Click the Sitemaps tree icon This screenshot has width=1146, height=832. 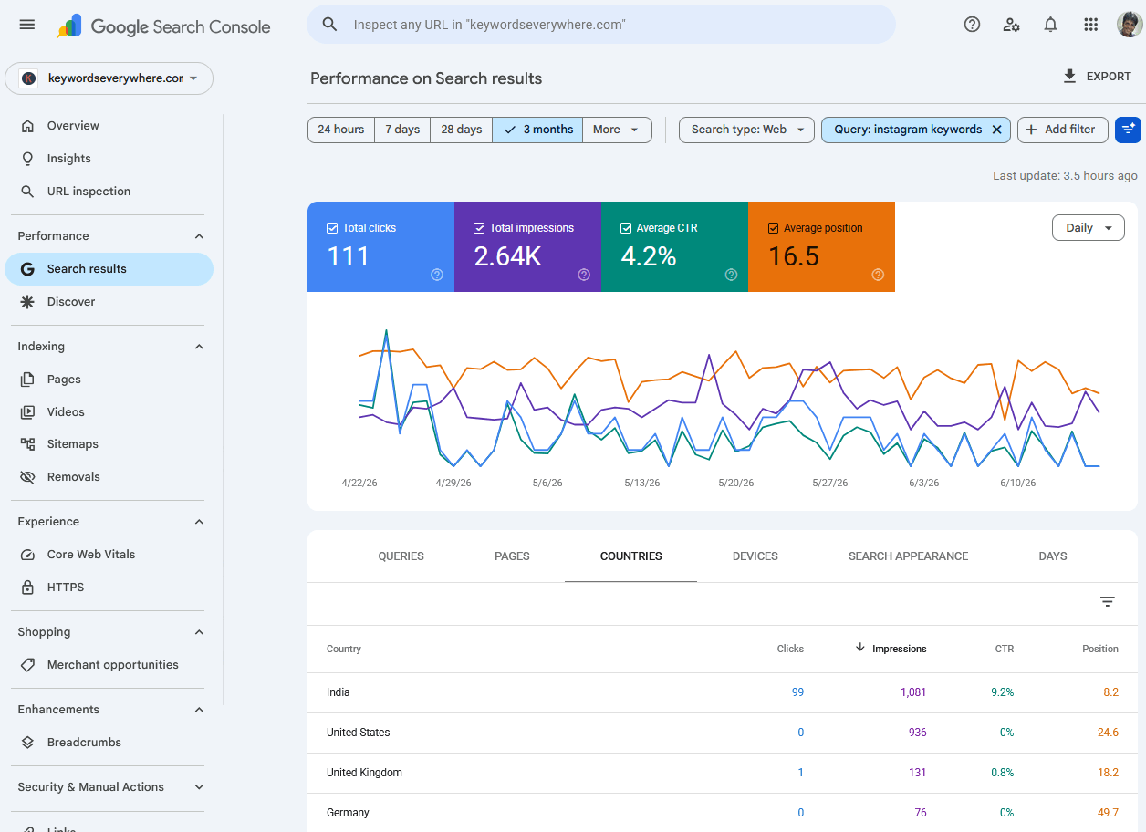(27, 444)
